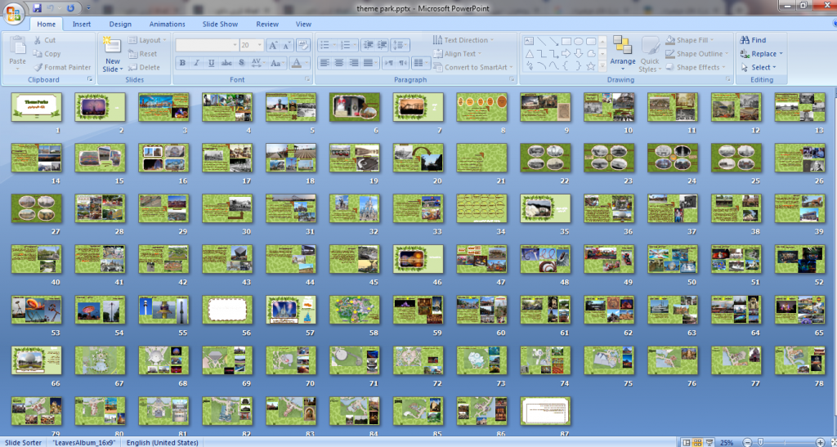This screenshot has height=447, width=837.
Task: Toggle Italic text style
Action: point(196,63)
